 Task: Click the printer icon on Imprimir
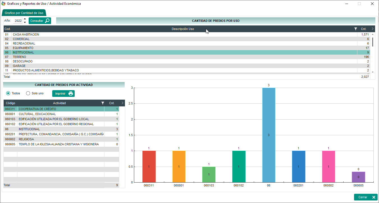(x=71, y=94)
